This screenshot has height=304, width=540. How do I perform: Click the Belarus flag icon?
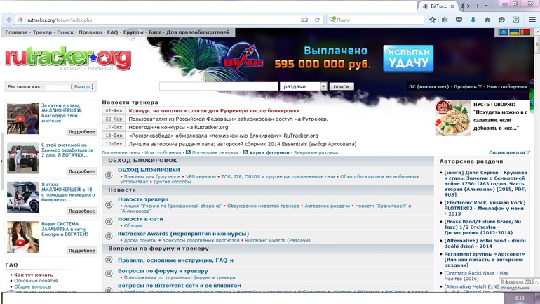pos(525,32)
